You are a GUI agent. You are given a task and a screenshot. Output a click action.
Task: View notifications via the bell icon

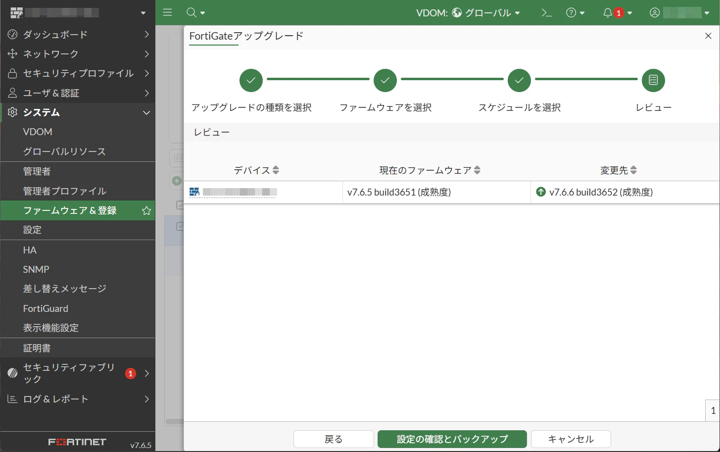tap(608, 12)
